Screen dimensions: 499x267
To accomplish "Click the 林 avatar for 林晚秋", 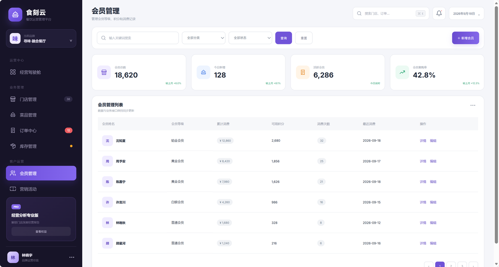I will coord(108,223).
